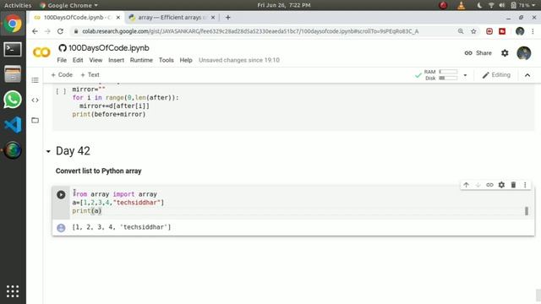Launch Terminal from the dock

point(13,49)
